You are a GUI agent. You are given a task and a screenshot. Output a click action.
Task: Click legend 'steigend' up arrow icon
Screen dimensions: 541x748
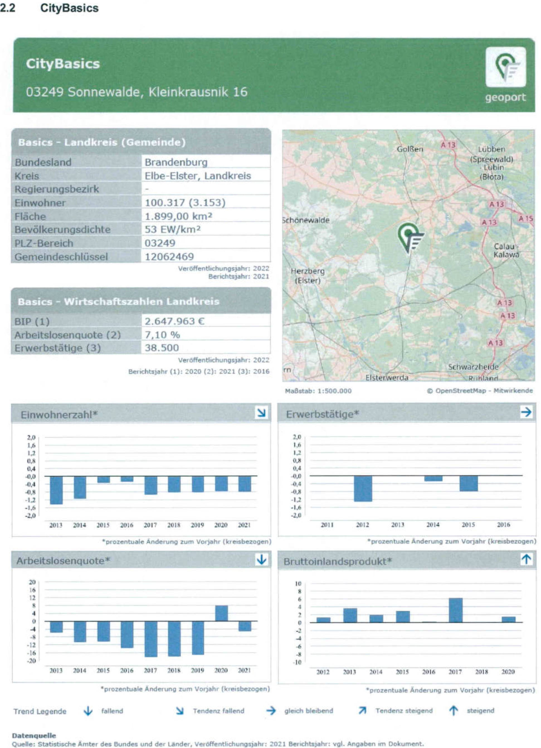454,711
